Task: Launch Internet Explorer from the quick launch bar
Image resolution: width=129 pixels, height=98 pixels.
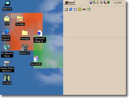Action: click(x=71, y=9)
